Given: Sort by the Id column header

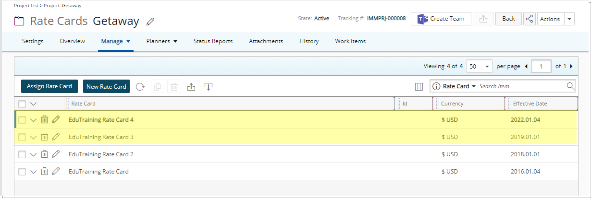Looking at the screenshot, I should click(405, 104).
